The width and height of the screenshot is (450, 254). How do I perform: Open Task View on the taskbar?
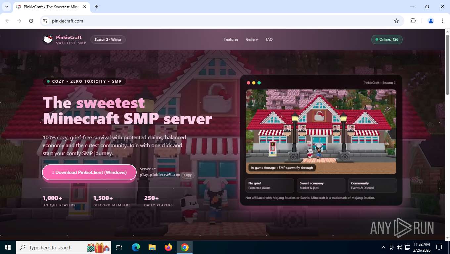click(119, 247)
